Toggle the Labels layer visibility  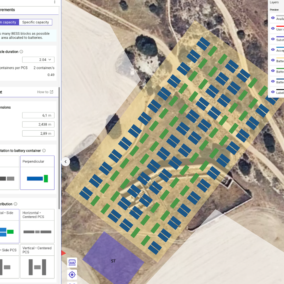pyautogui.click(x=273, y=92)
